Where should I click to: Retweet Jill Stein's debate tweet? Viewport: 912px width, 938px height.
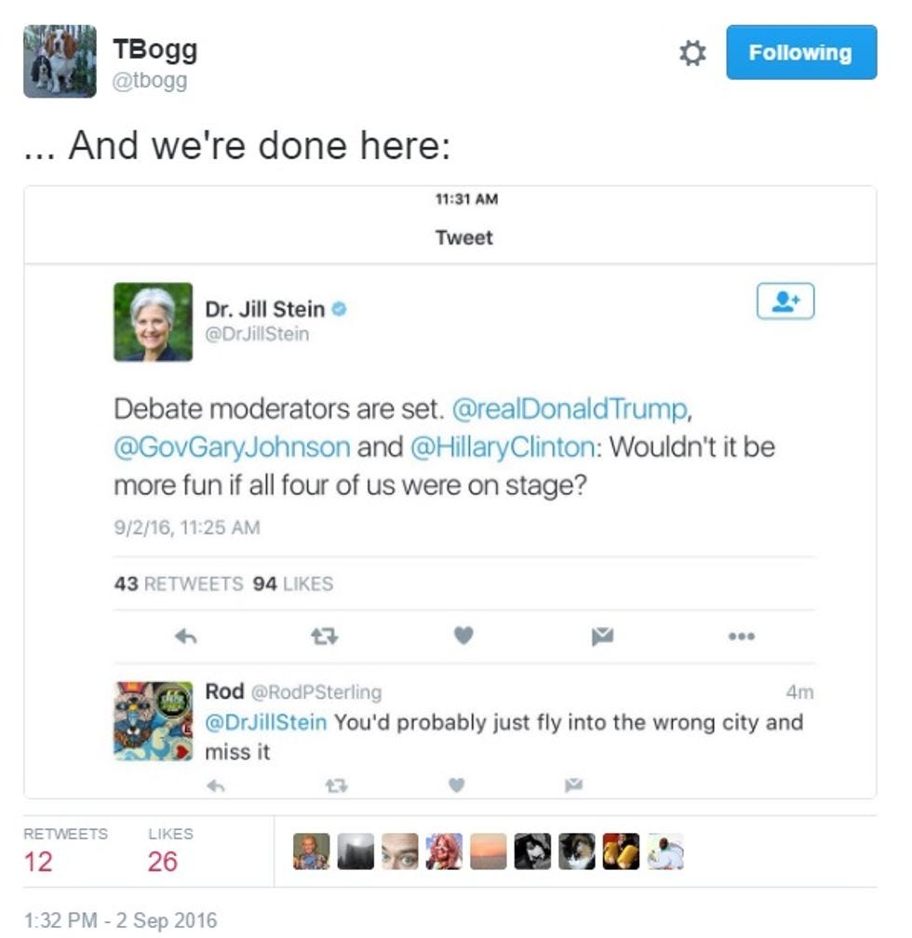point(325,636)
